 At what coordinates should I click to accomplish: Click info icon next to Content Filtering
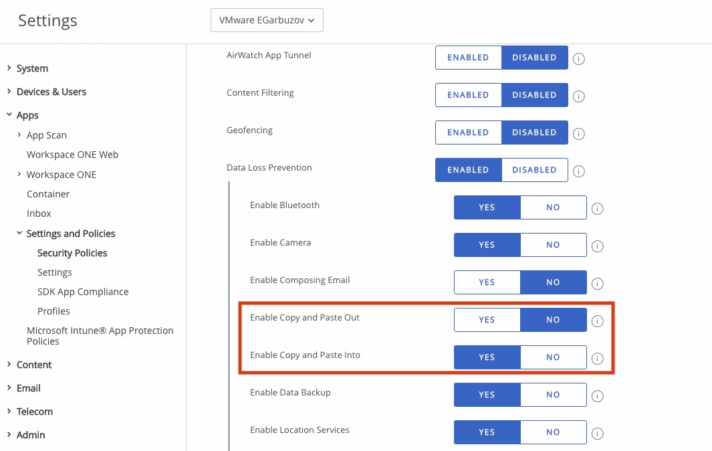(x=579, y=96)
